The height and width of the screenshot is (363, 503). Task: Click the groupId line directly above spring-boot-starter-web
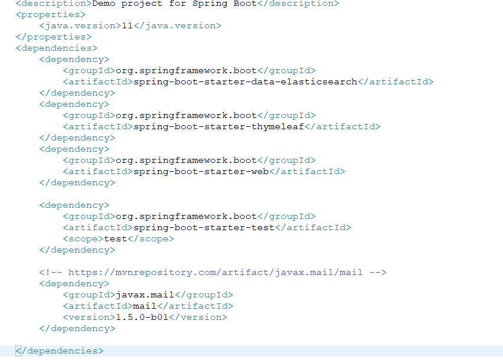[189, 161]
